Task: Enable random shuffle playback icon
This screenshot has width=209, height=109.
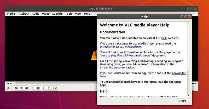Action: pyautogui.click(x=56, y=88)
